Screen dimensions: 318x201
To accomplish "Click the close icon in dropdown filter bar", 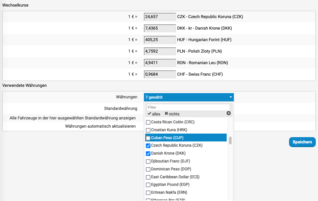I will click(x=229, y=113).
